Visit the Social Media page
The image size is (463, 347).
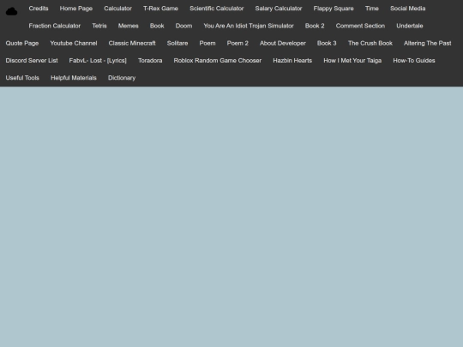(x=408, y=9)
